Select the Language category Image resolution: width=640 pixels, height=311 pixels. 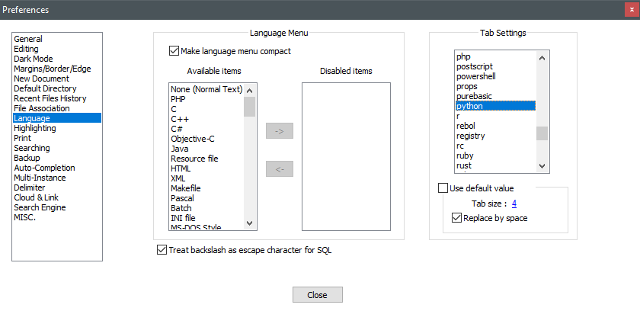(x=56, y=118)
